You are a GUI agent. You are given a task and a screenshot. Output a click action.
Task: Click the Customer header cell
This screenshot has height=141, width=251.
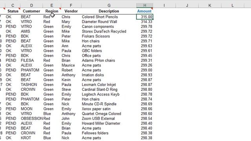point(31,11)
